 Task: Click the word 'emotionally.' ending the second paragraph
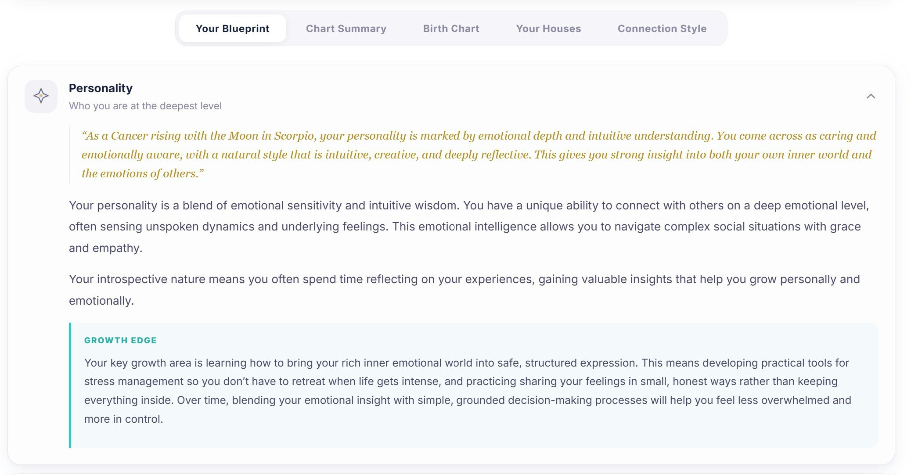coord(101,301)
